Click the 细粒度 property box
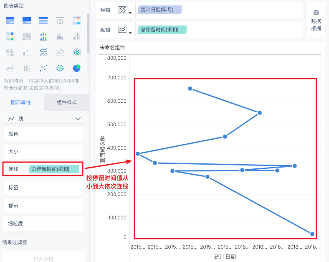Viewport: 329px width, 262px height. (43, 224)
